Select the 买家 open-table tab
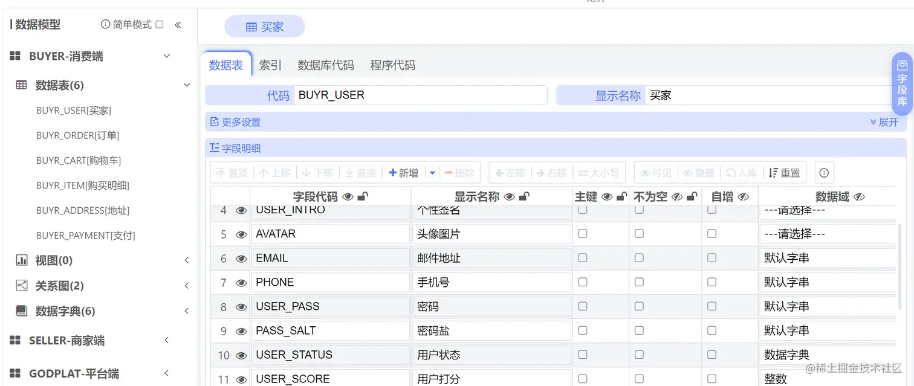 tap(265, 27)
